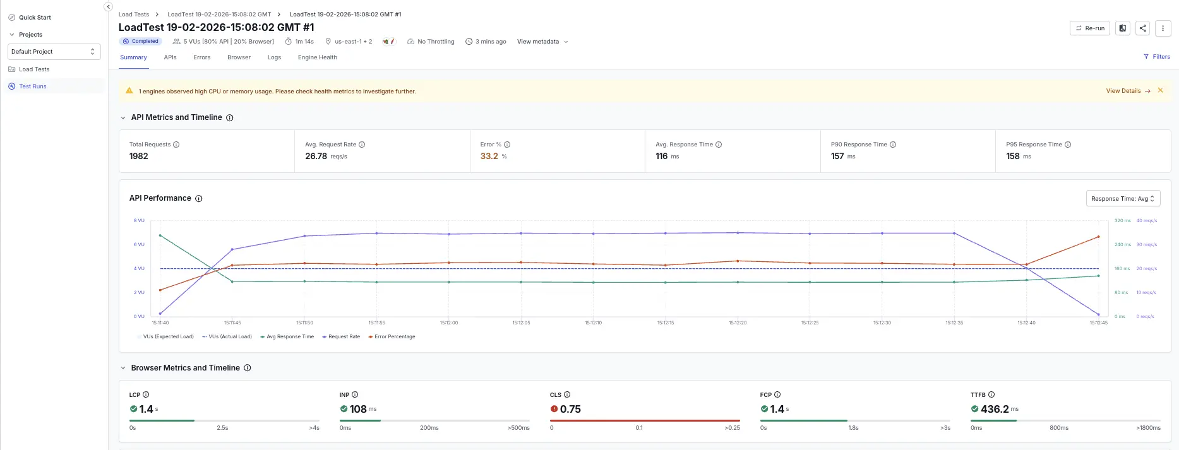
Task: Click the green LCP score bar
Action: click(162, 420)
